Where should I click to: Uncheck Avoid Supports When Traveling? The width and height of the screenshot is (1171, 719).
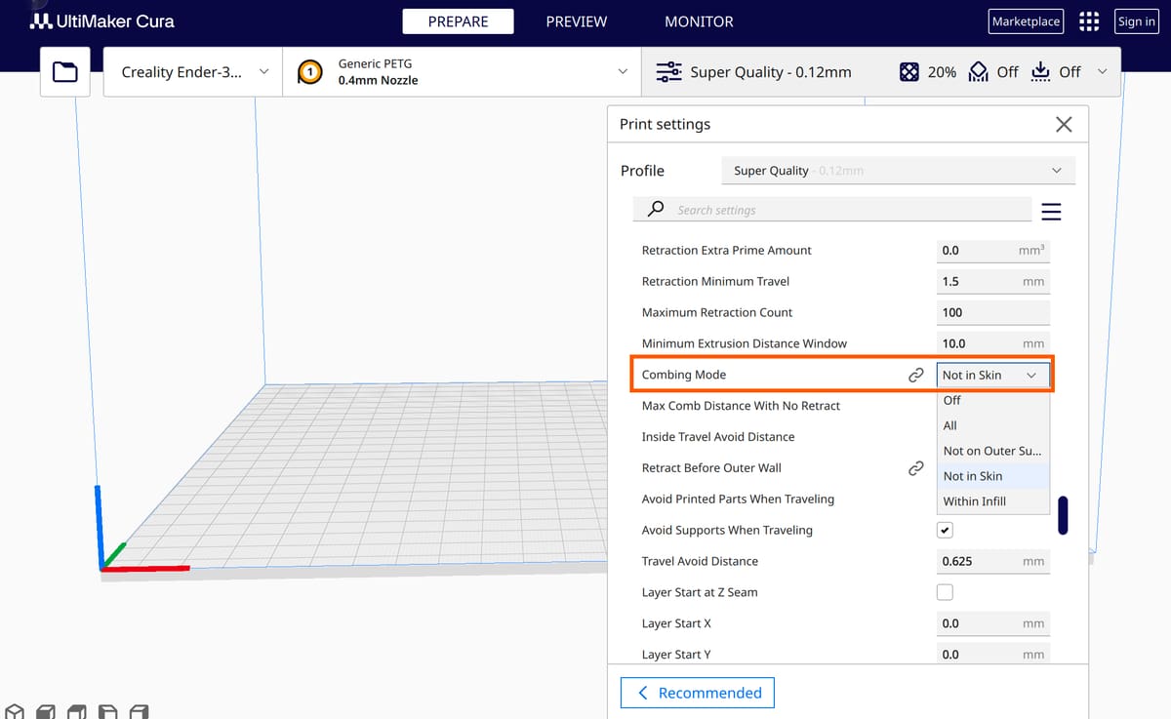(945, 530)
